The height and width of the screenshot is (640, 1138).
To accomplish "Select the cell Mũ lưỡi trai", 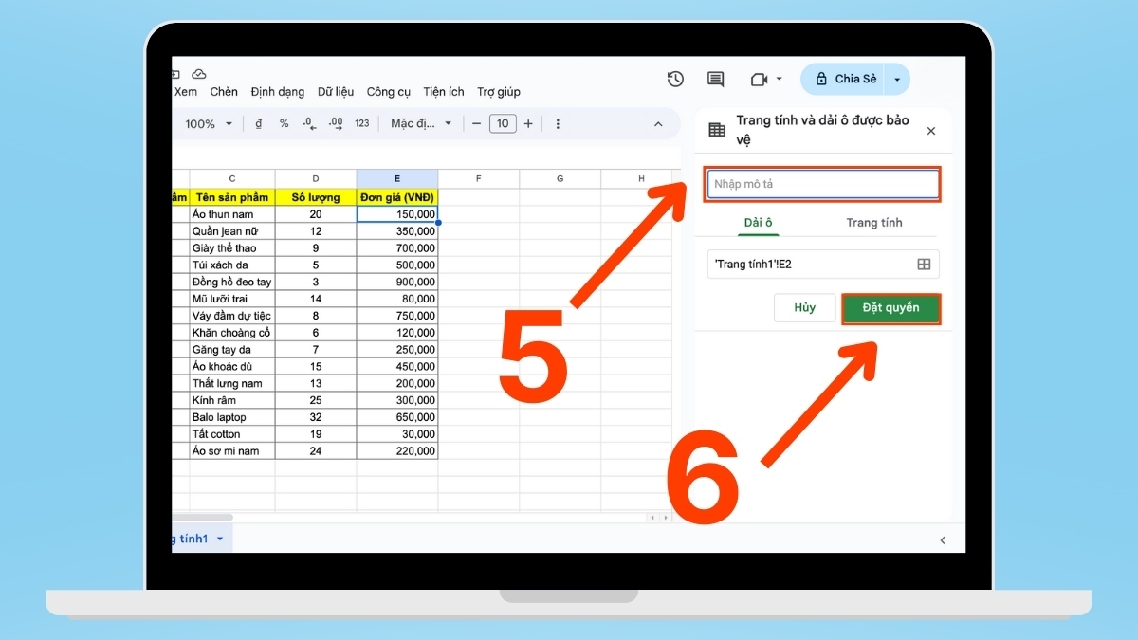I will click(x=232, y=299).
